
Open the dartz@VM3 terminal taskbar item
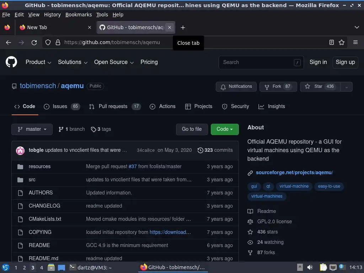[x=91, y=267]
